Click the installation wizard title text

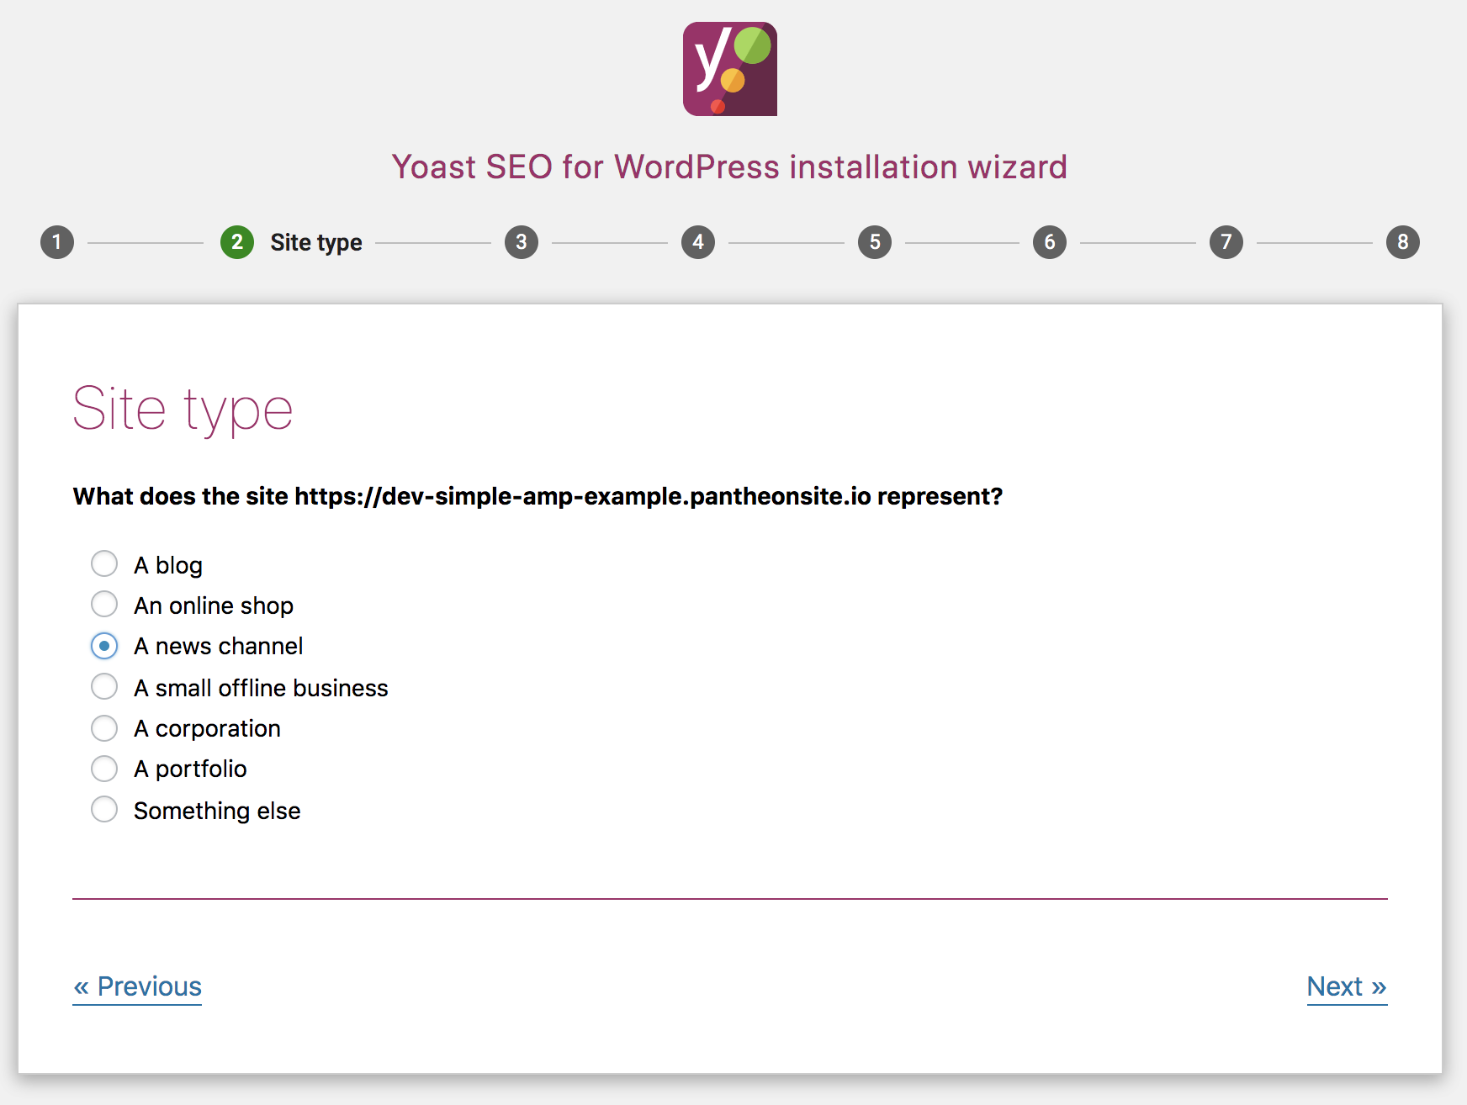click(x=729, y=167)
